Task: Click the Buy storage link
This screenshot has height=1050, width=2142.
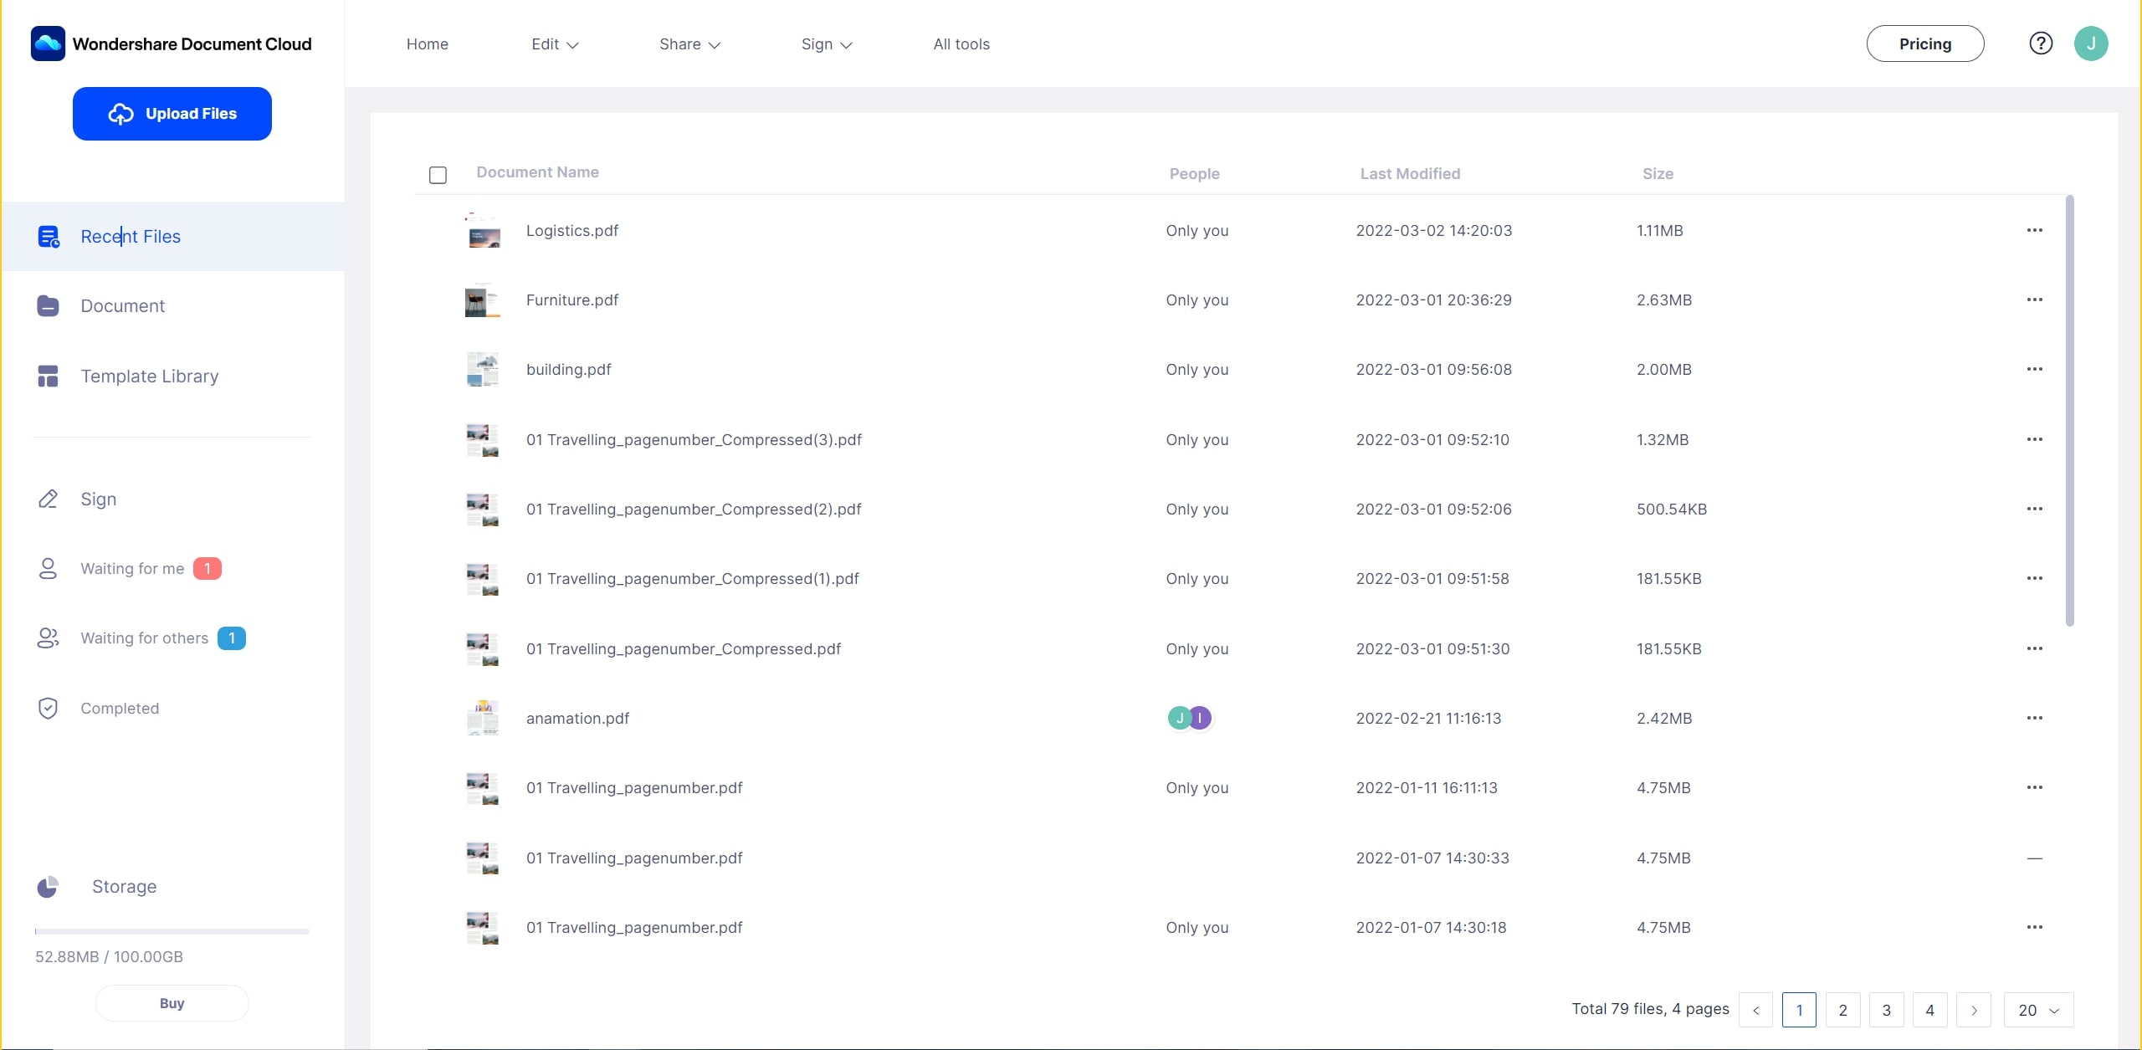Action: [171, 1002]
